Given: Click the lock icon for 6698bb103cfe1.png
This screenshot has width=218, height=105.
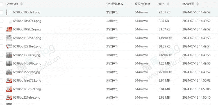Looking at the screenshot, I should coord(117,13).
